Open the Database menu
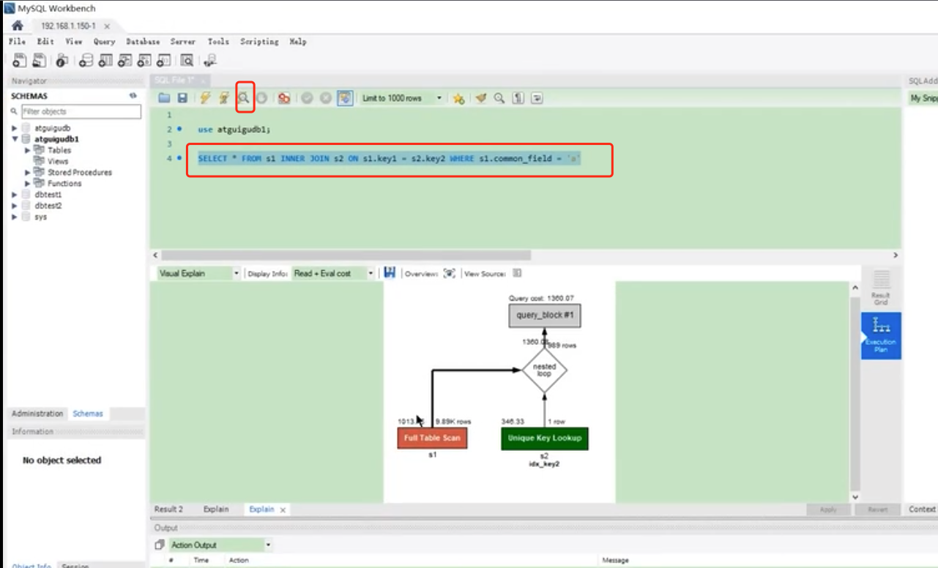This screenshot has width=938, height=568. [143, 42]
